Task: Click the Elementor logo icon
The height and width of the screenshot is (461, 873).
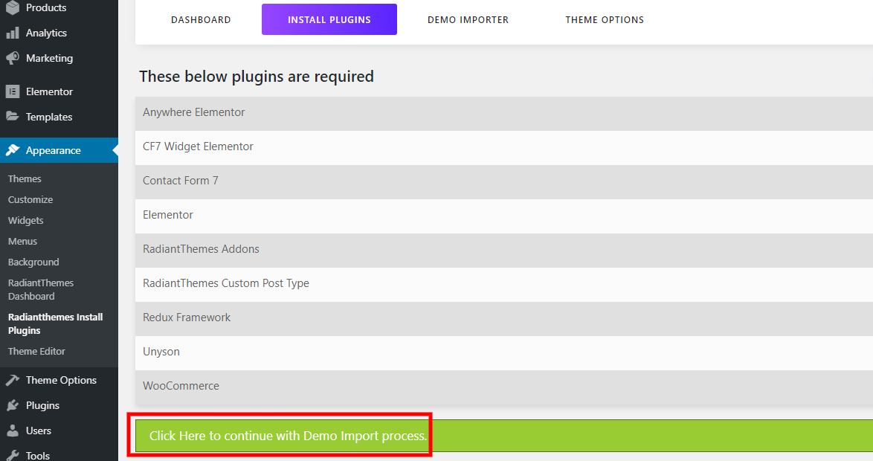Action: click(x=13, y=91)
